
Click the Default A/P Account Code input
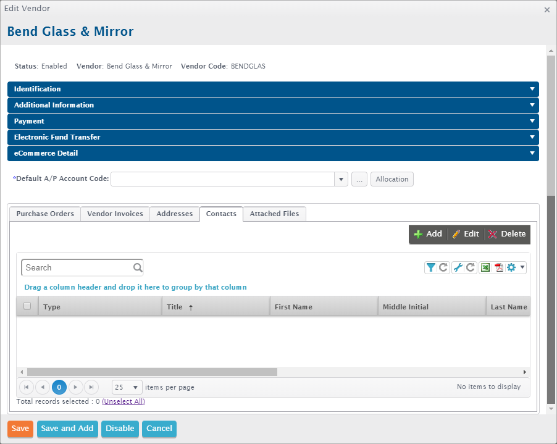click(x=223, y=179)
